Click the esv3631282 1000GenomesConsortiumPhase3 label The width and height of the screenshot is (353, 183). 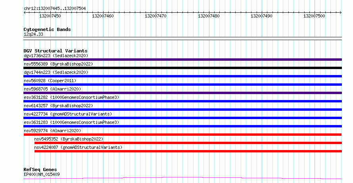point(71,97)
